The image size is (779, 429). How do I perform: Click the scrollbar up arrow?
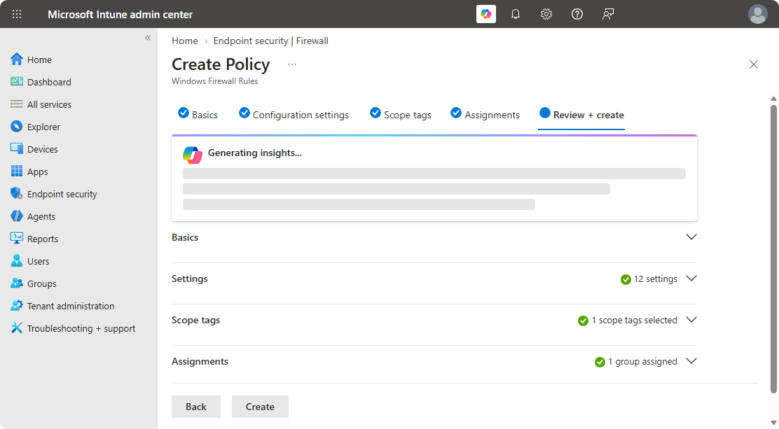pyautogui.click(x=773, y=98)
